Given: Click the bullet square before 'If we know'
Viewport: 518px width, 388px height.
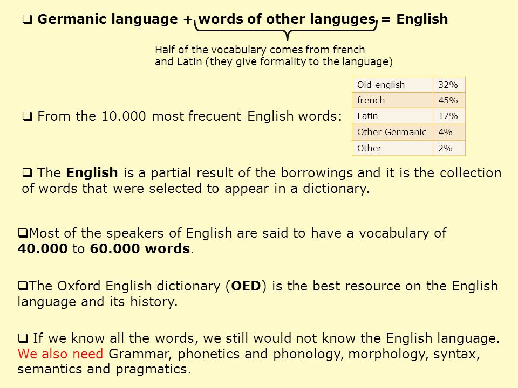Looking at the screenshot, I should click(23, 338).
